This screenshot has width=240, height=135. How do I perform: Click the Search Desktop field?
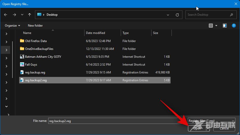coord(211,15)
